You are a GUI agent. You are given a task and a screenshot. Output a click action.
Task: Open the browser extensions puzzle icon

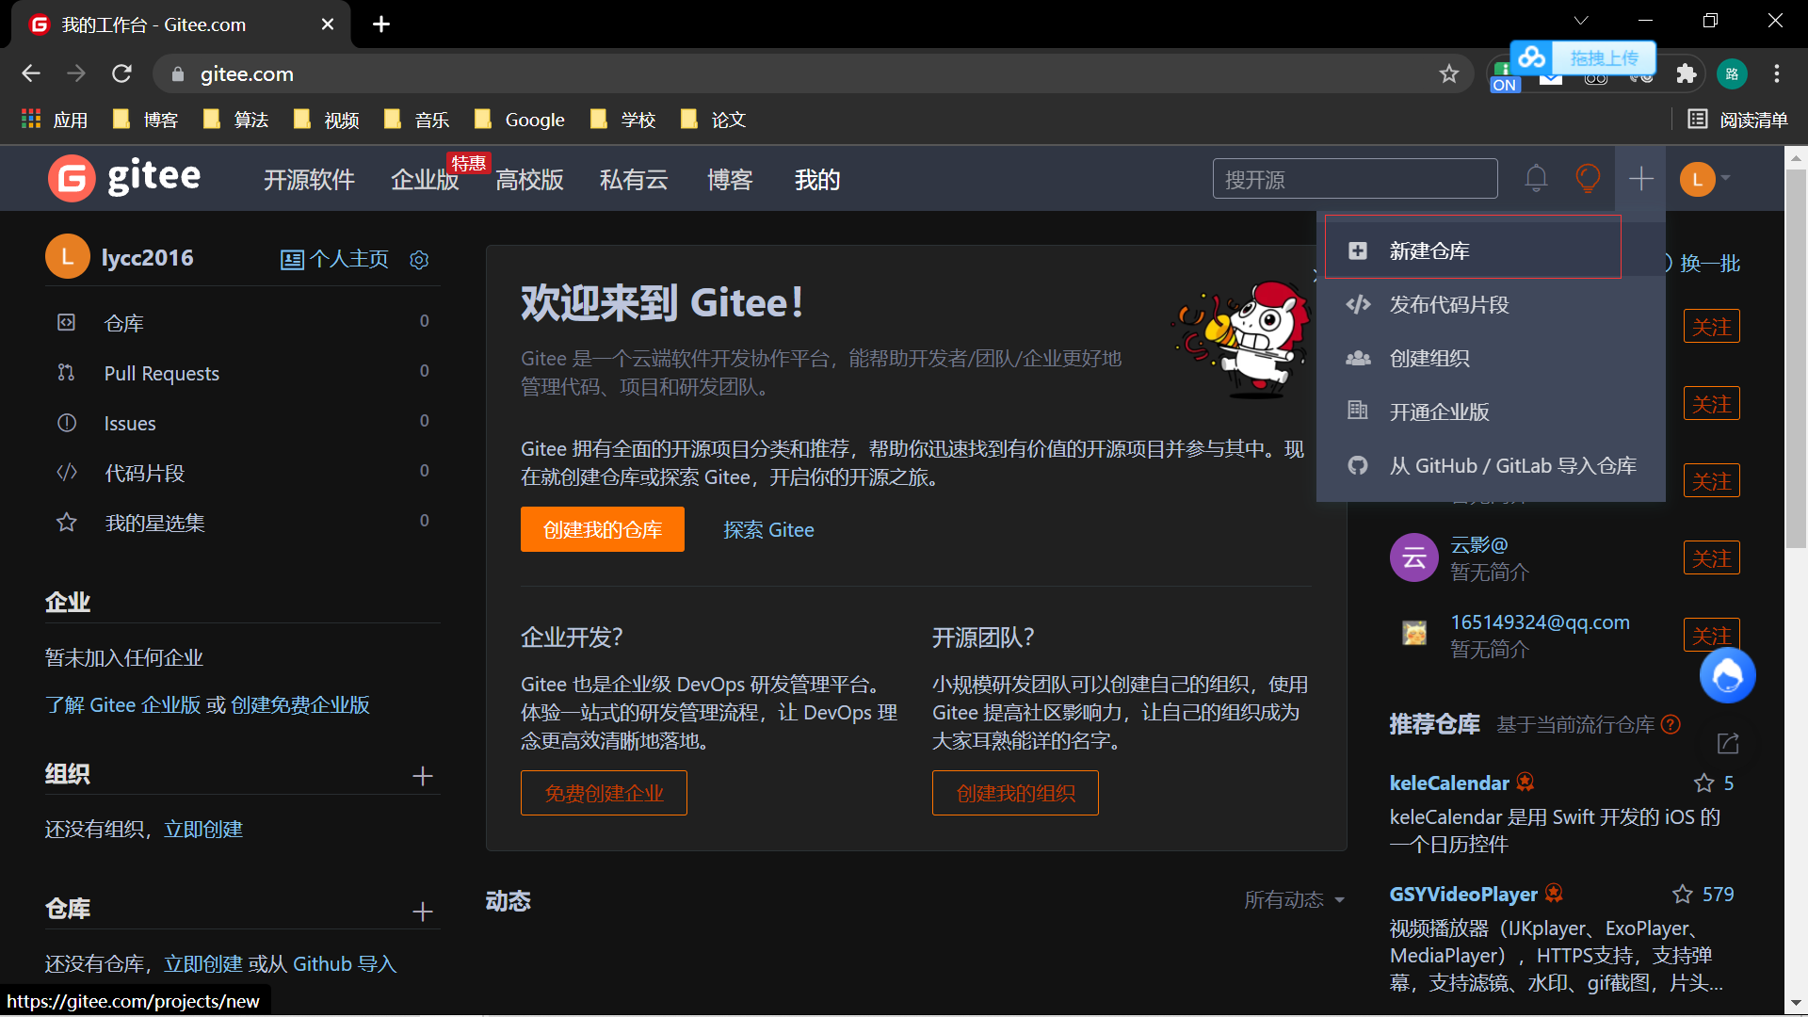coord(1687,73)
